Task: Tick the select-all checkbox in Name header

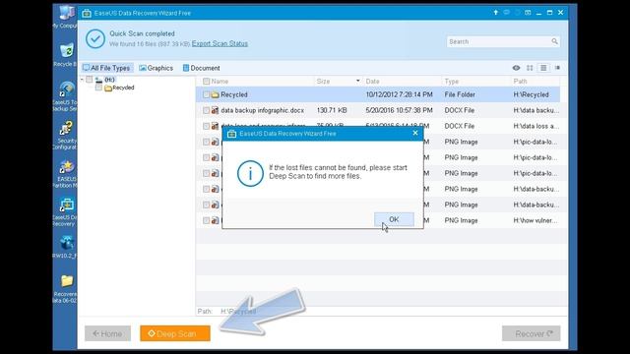Action: click(x=206, y=81)
